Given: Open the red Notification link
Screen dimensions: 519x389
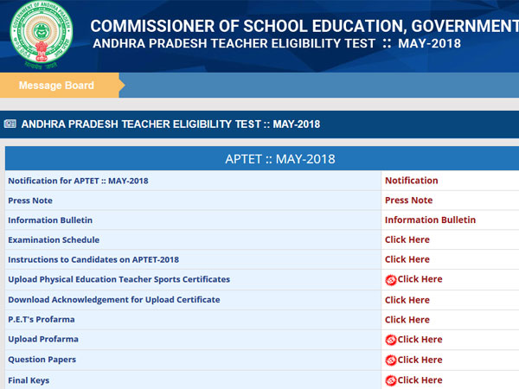Looking at the screenshot, I should 411,181.
